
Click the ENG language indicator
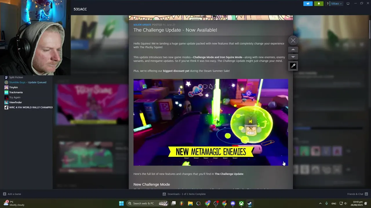point(334,203)
